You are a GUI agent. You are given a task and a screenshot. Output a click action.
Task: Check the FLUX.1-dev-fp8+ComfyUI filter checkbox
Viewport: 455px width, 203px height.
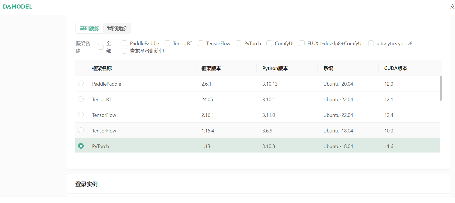click(302, 43)
